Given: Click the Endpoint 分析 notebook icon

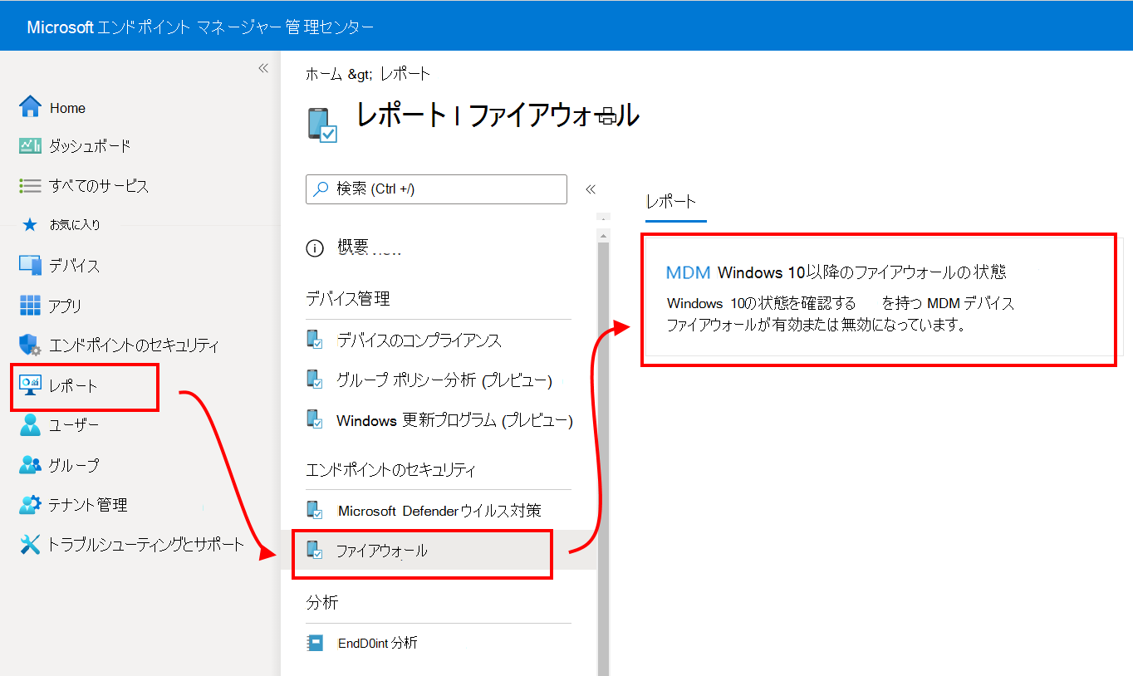Looking at the screenshot, I should pyautogui.click(x=315, y=642).
